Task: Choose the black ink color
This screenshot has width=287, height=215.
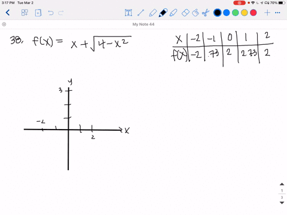Action: tap(218, 13)
